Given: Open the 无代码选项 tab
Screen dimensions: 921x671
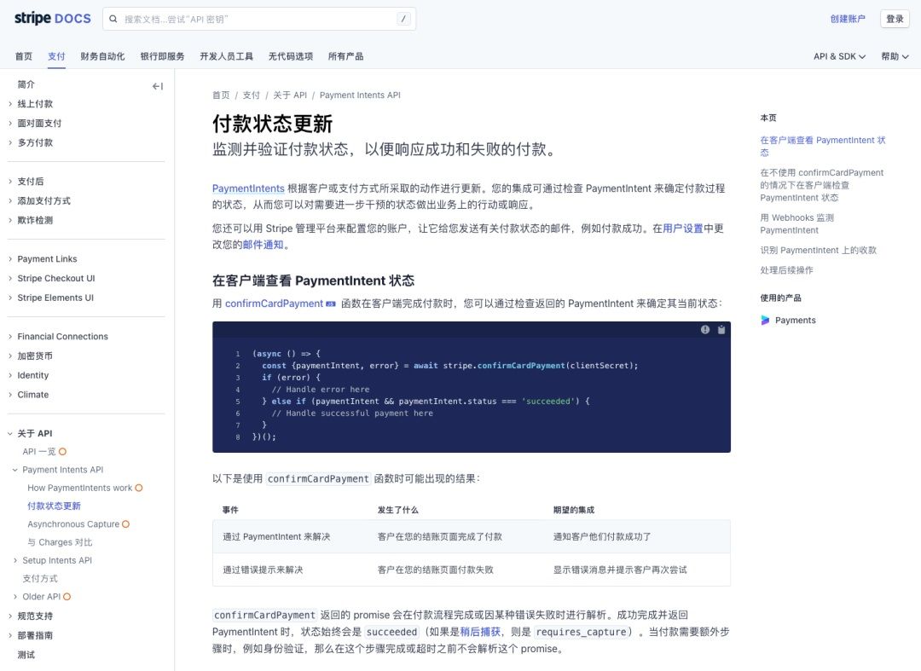Looking at the screenshot, I should [290, 56].
